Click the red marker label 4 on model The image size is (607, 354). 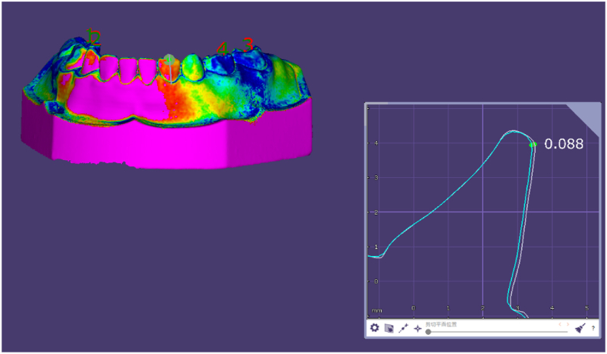221,49
